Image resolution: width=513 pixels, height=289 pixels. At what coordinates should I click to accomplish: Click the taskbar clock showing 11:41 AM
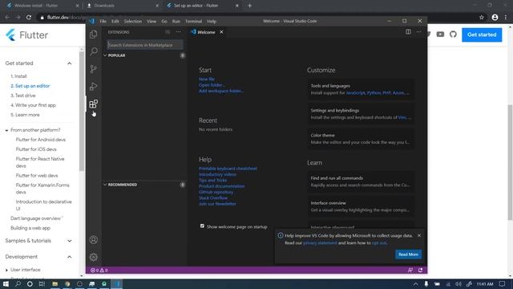click(x=485, y=284)
